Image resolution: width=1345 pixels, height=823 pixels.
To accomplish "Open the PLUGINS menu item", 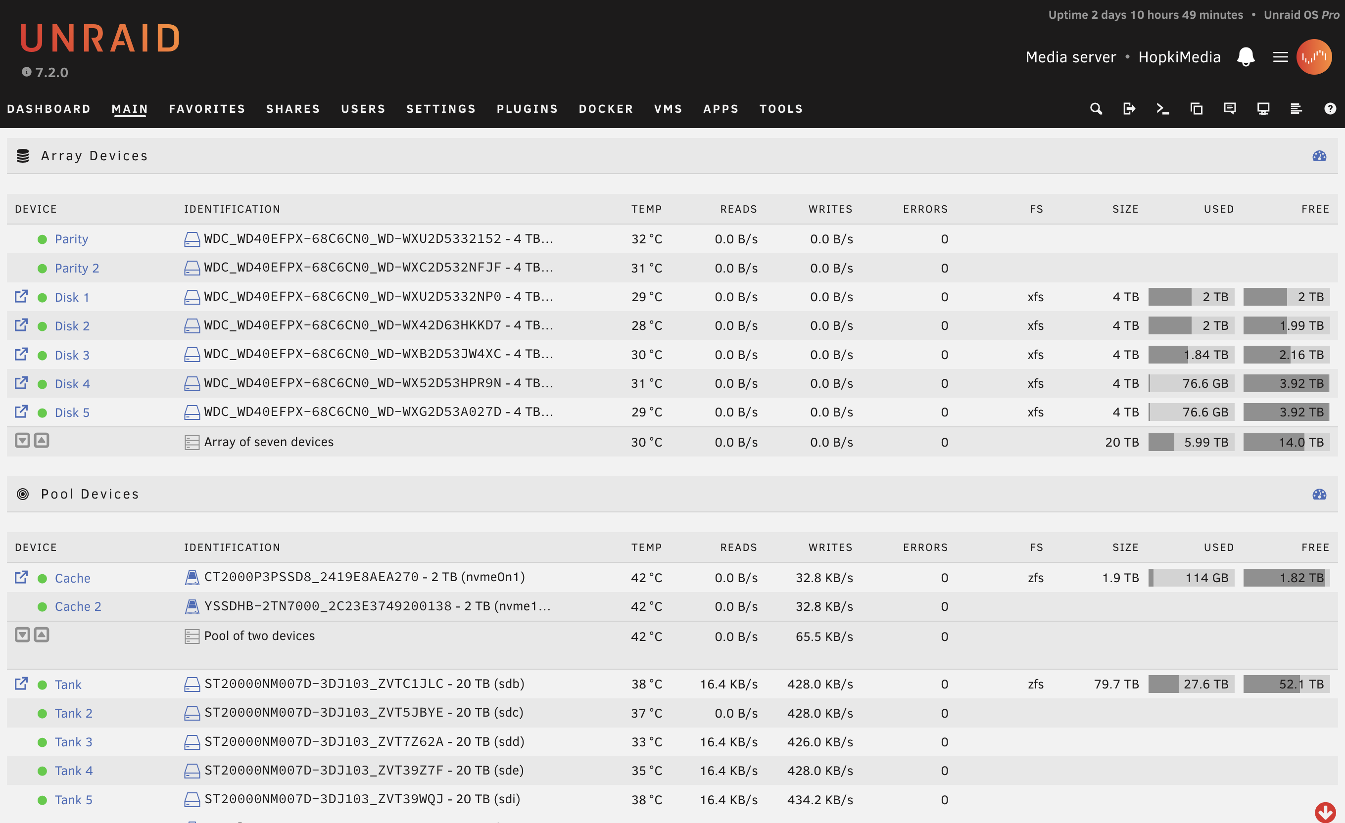I will [x=527, y=109].
